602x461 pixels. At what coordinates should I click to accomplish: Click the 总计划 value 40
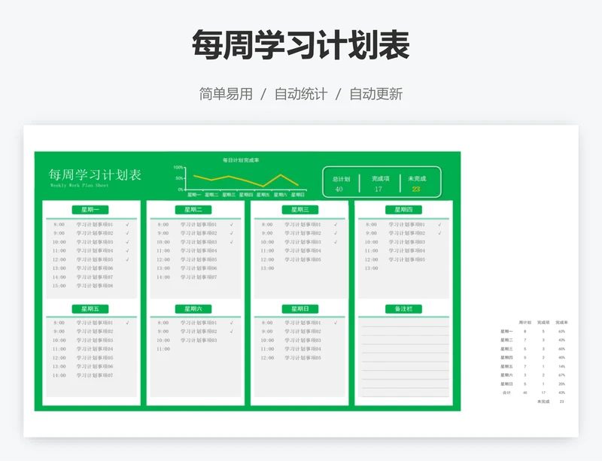[339, 189]
